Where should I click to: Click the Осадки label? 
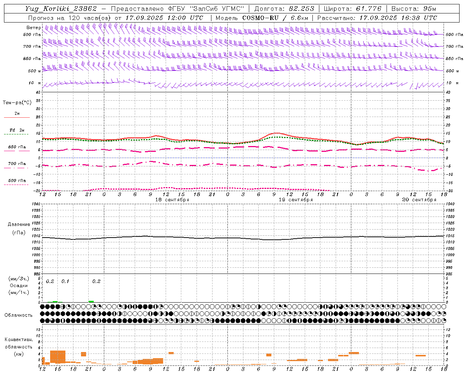point(19,286)
